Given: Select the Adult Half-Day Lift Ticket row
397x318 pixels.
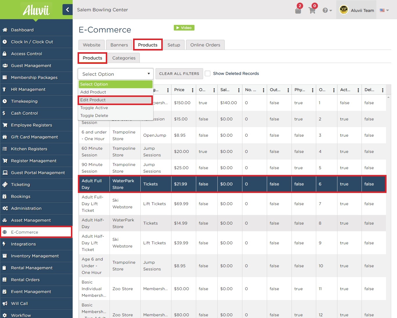Looking at the screenshot, I should pos(232,243).
